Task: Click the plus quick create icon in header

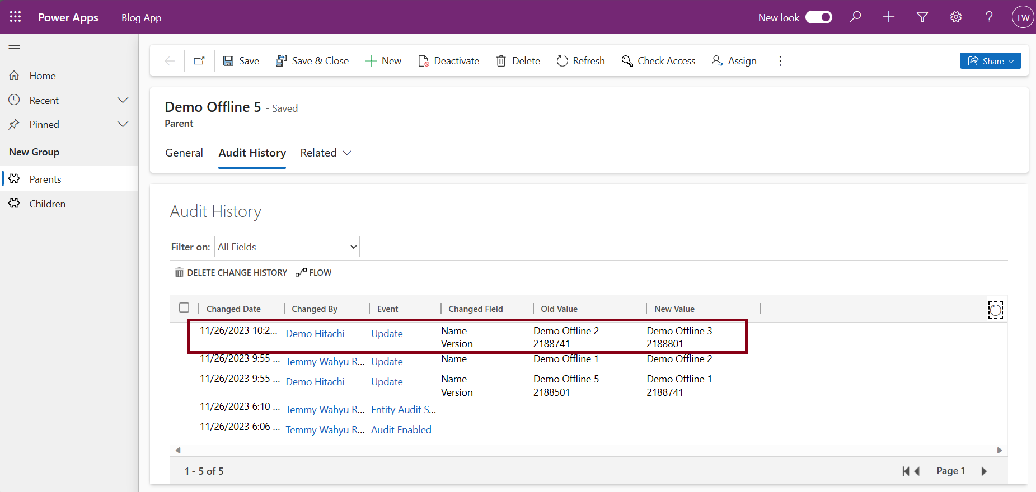Action: click(889, 17)
